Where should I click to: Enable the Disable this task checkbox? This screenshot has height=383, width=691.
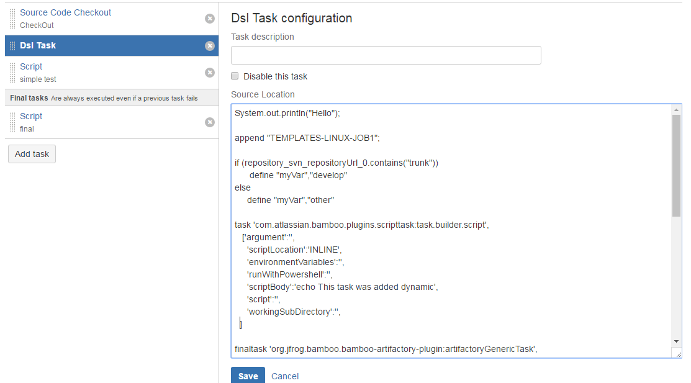234,76
